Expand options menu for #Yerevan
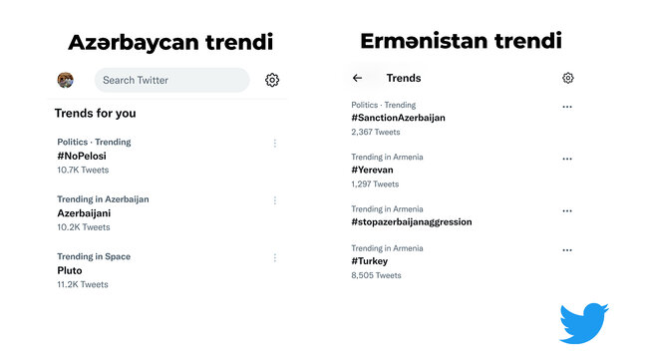Screen dimensions: 647x364 point(567,159)
